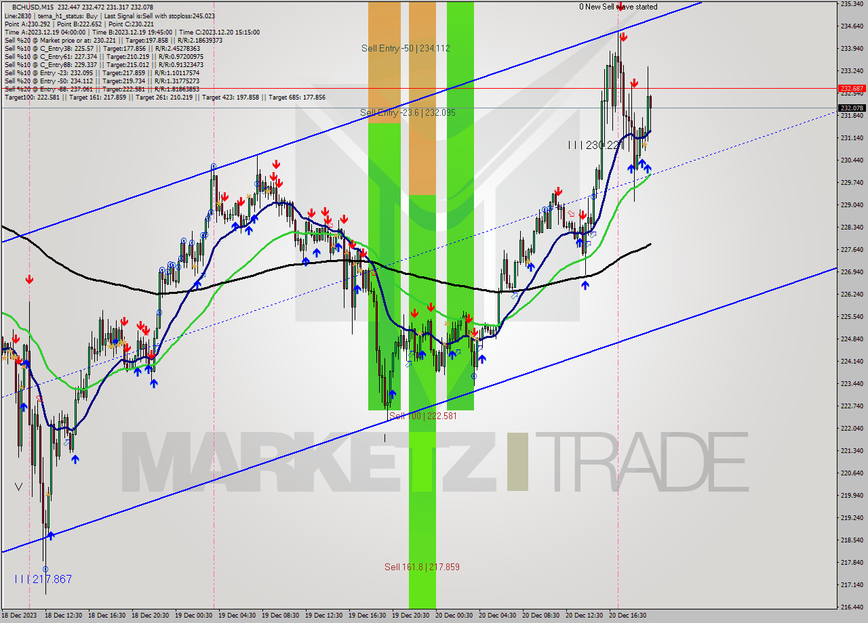Click the '20 Dec 04:30' time axis label
Viewport: 868px width, 623px height.
click(497, 616)
